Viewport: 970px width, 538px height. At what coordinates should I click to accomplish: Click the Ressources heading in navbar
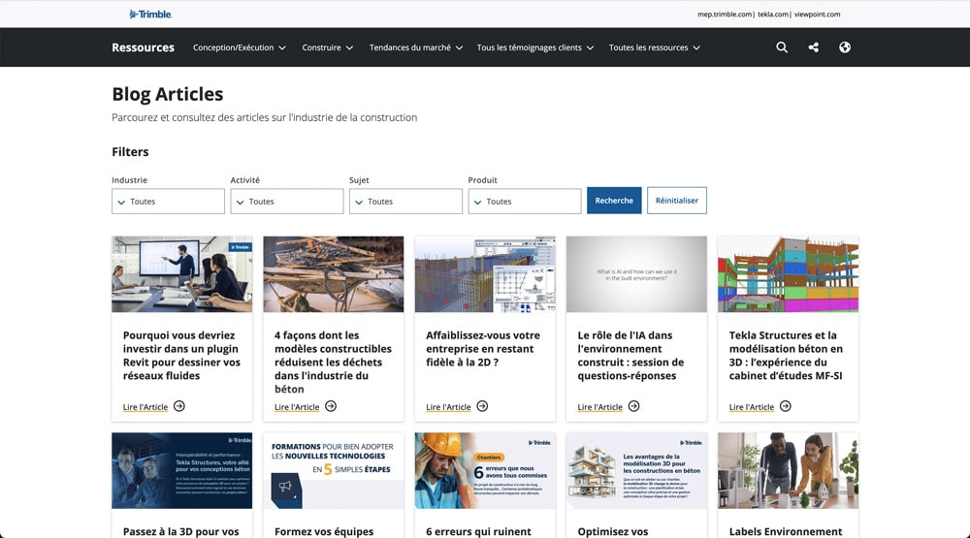[x=143, y=47]
